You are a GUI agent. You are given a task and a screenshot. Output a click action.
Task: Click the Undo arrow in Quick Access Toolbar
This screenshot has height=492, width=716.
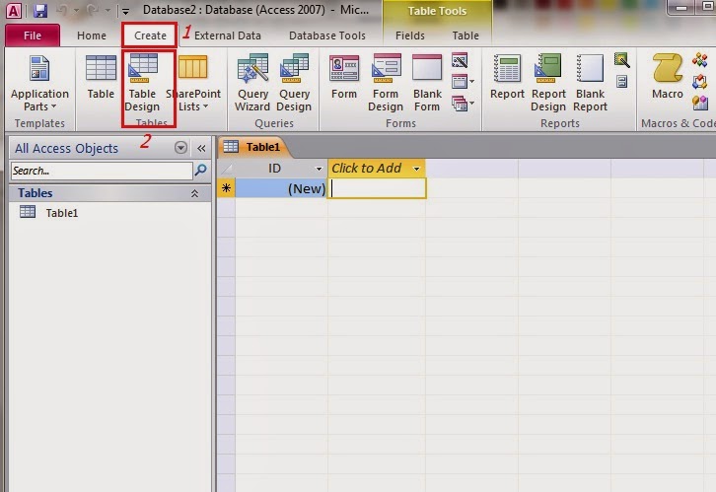coord(62,10)
